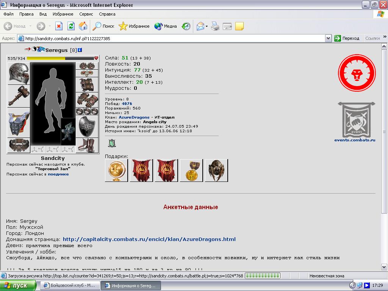Open Справка menu

pos(107,14)
